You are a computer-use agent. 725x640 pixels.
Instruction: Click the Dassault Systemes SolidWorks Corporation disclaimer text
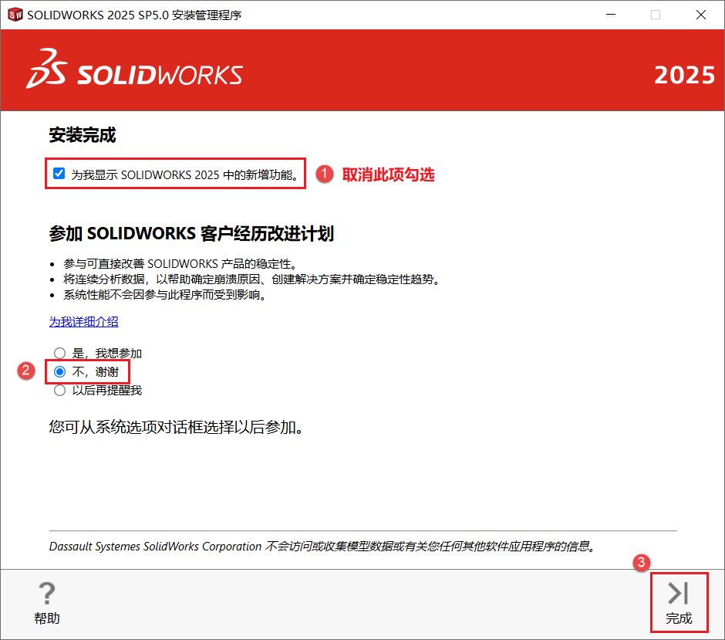[x=322, y=547]
